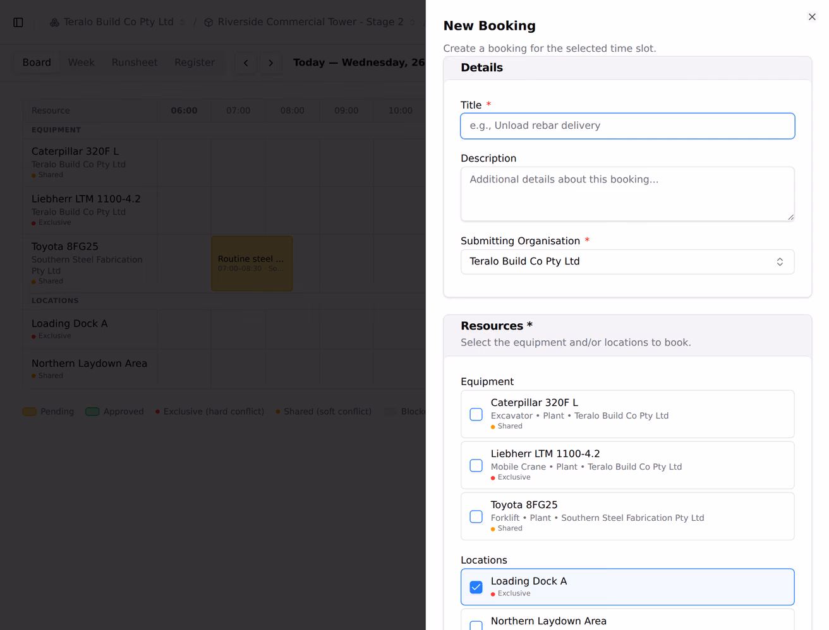Click the Description text area
The image size is (829, 630).
(x=627, y=194)
